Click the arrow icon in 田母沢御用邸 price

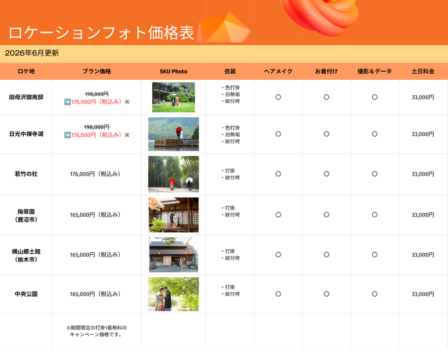point(67,102)
